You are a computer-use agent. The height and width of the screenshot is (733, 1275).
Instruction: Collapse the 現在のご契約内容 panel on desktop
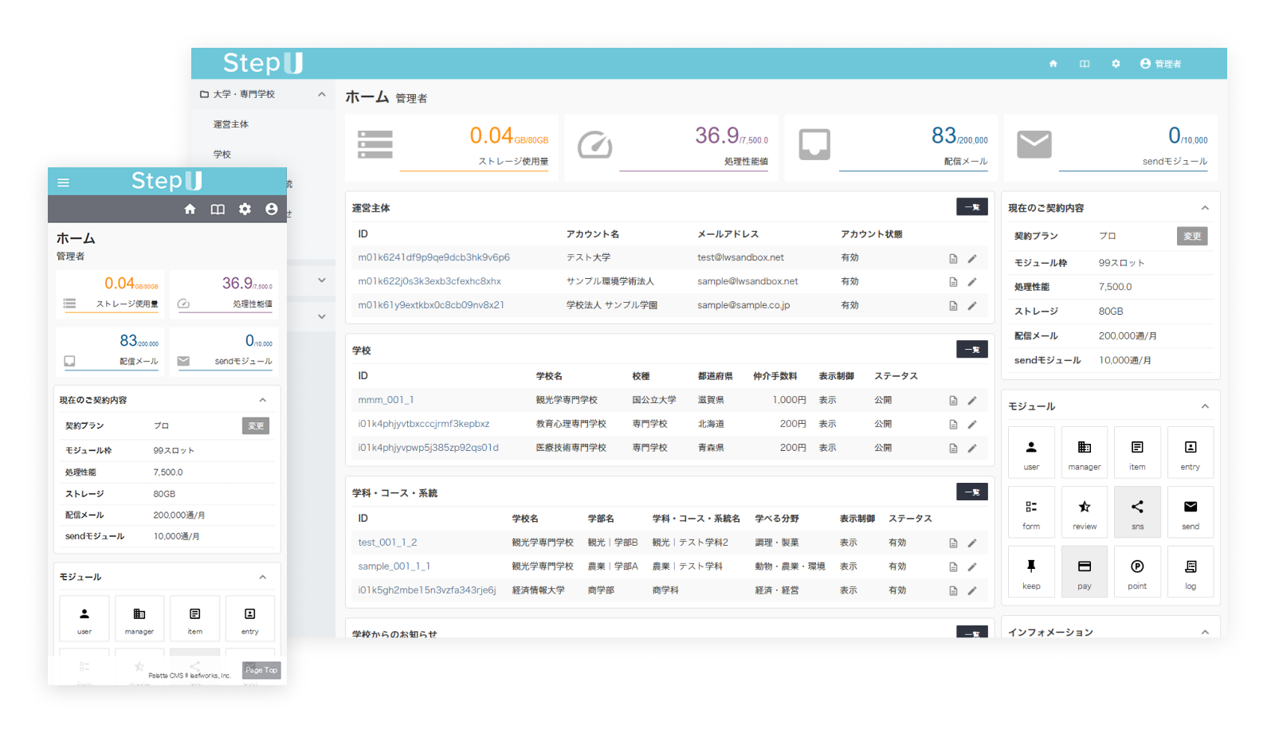click(1205, 208)
